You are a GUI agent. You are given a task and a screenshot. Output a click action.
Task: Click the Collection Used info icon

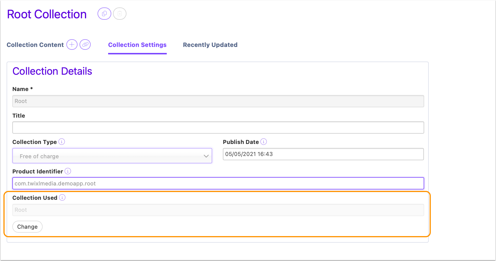[x=62, y=197]
